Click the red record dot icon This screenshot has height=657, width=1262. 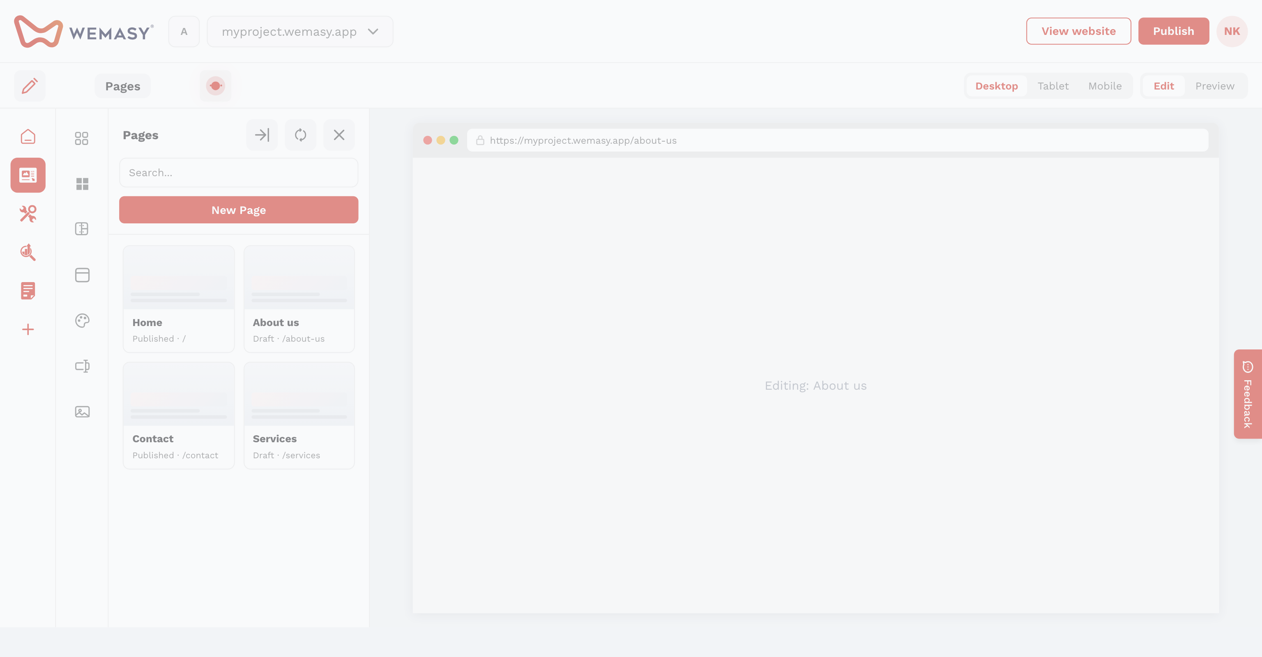[x=215, y=86]
